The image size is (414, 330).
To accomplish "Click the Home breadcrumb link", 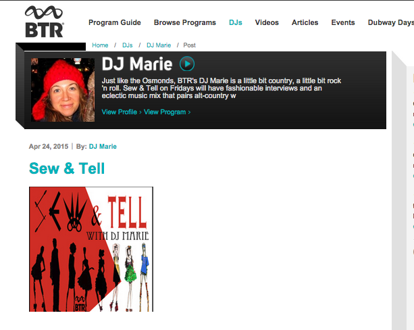I will (100, 45).
